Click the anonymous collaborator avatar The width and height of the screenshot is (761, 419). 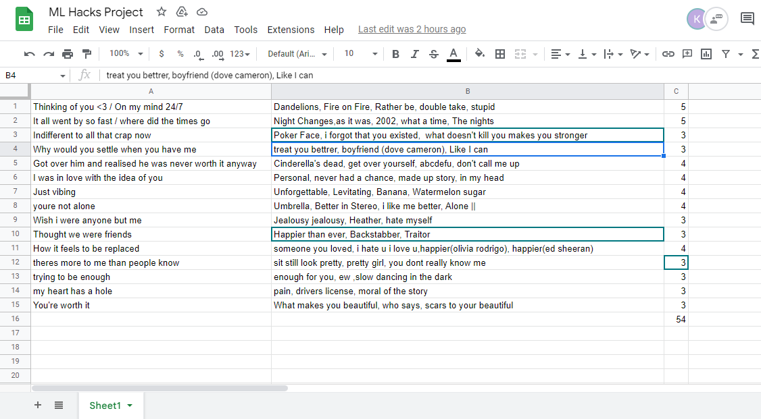(x=716, y=19)
